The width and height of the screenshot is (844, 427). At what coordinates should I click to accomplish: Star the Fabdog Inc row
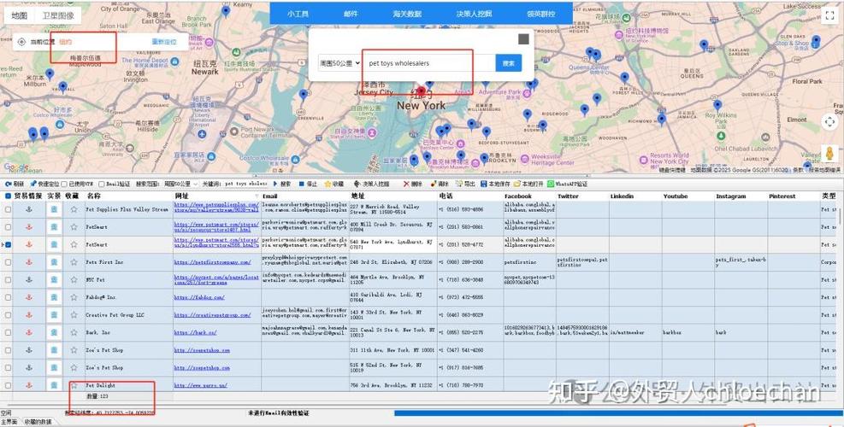point(74,297)
